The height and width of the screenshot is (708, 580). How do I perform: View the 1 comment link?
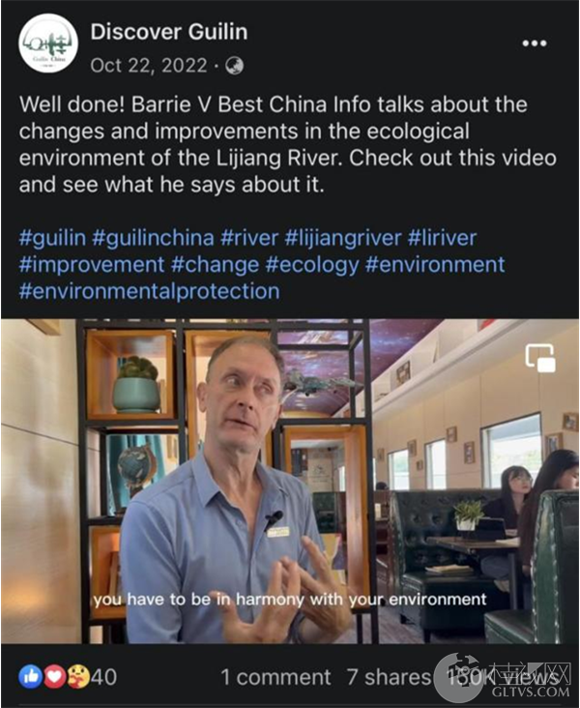pos(275,677)
